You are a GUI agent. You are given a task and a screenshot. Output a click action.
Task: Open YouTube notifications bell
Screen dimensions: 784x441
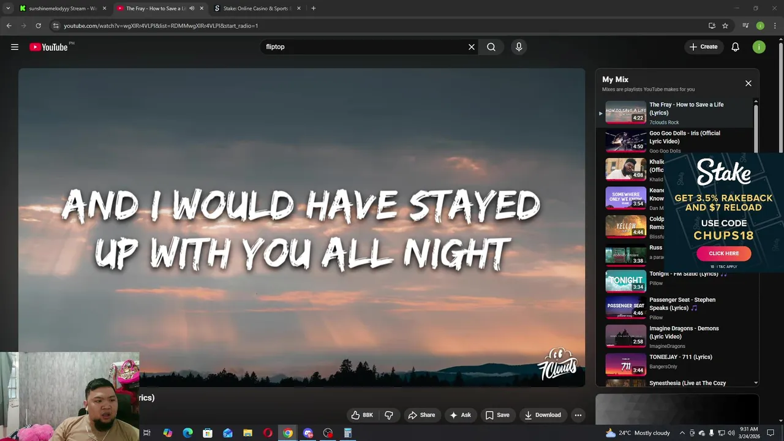[x=735, y=47]
